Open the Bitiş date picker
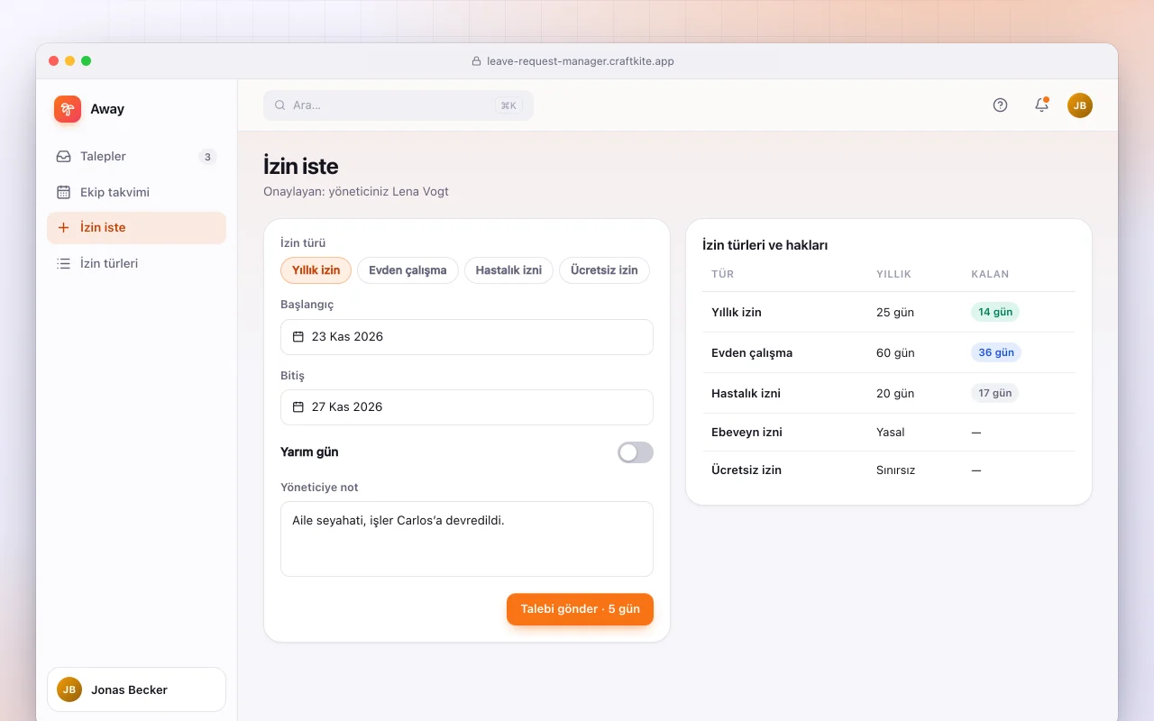This screenshot has width=1154, height=721. 467,407
